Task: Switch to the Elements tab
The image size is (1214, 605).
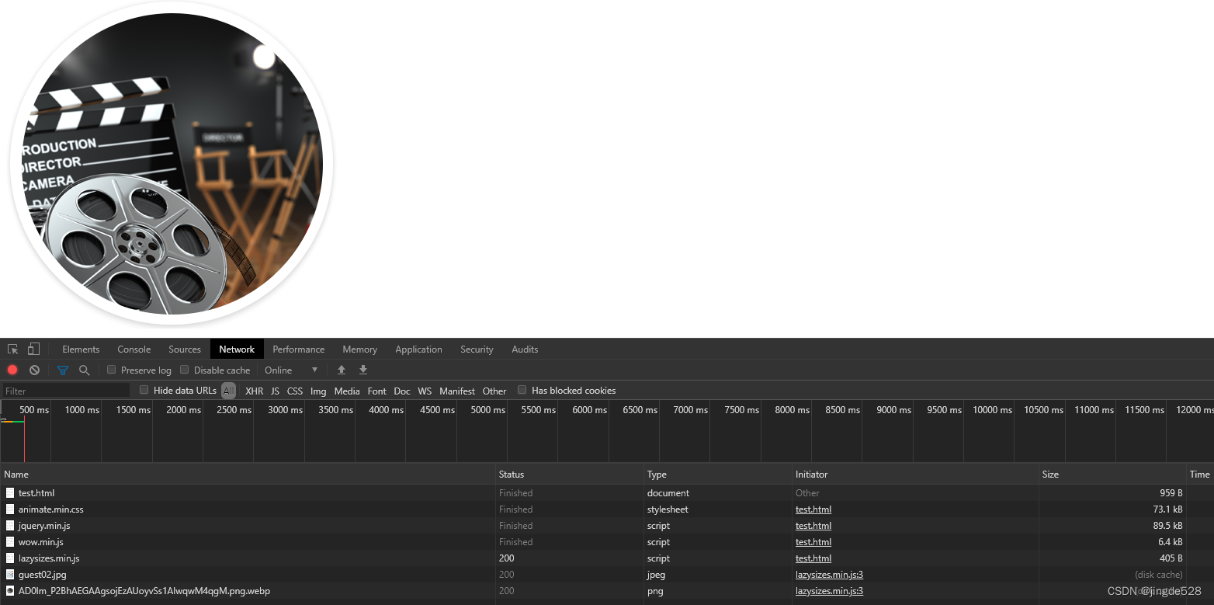Action: 81,349
